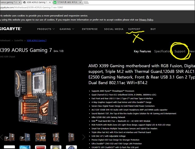Click the 'RGB FUSION with Multi-Zone LED' line
Image resolution: width=195 pixels, height=149 pixels.
click(131, 125)
